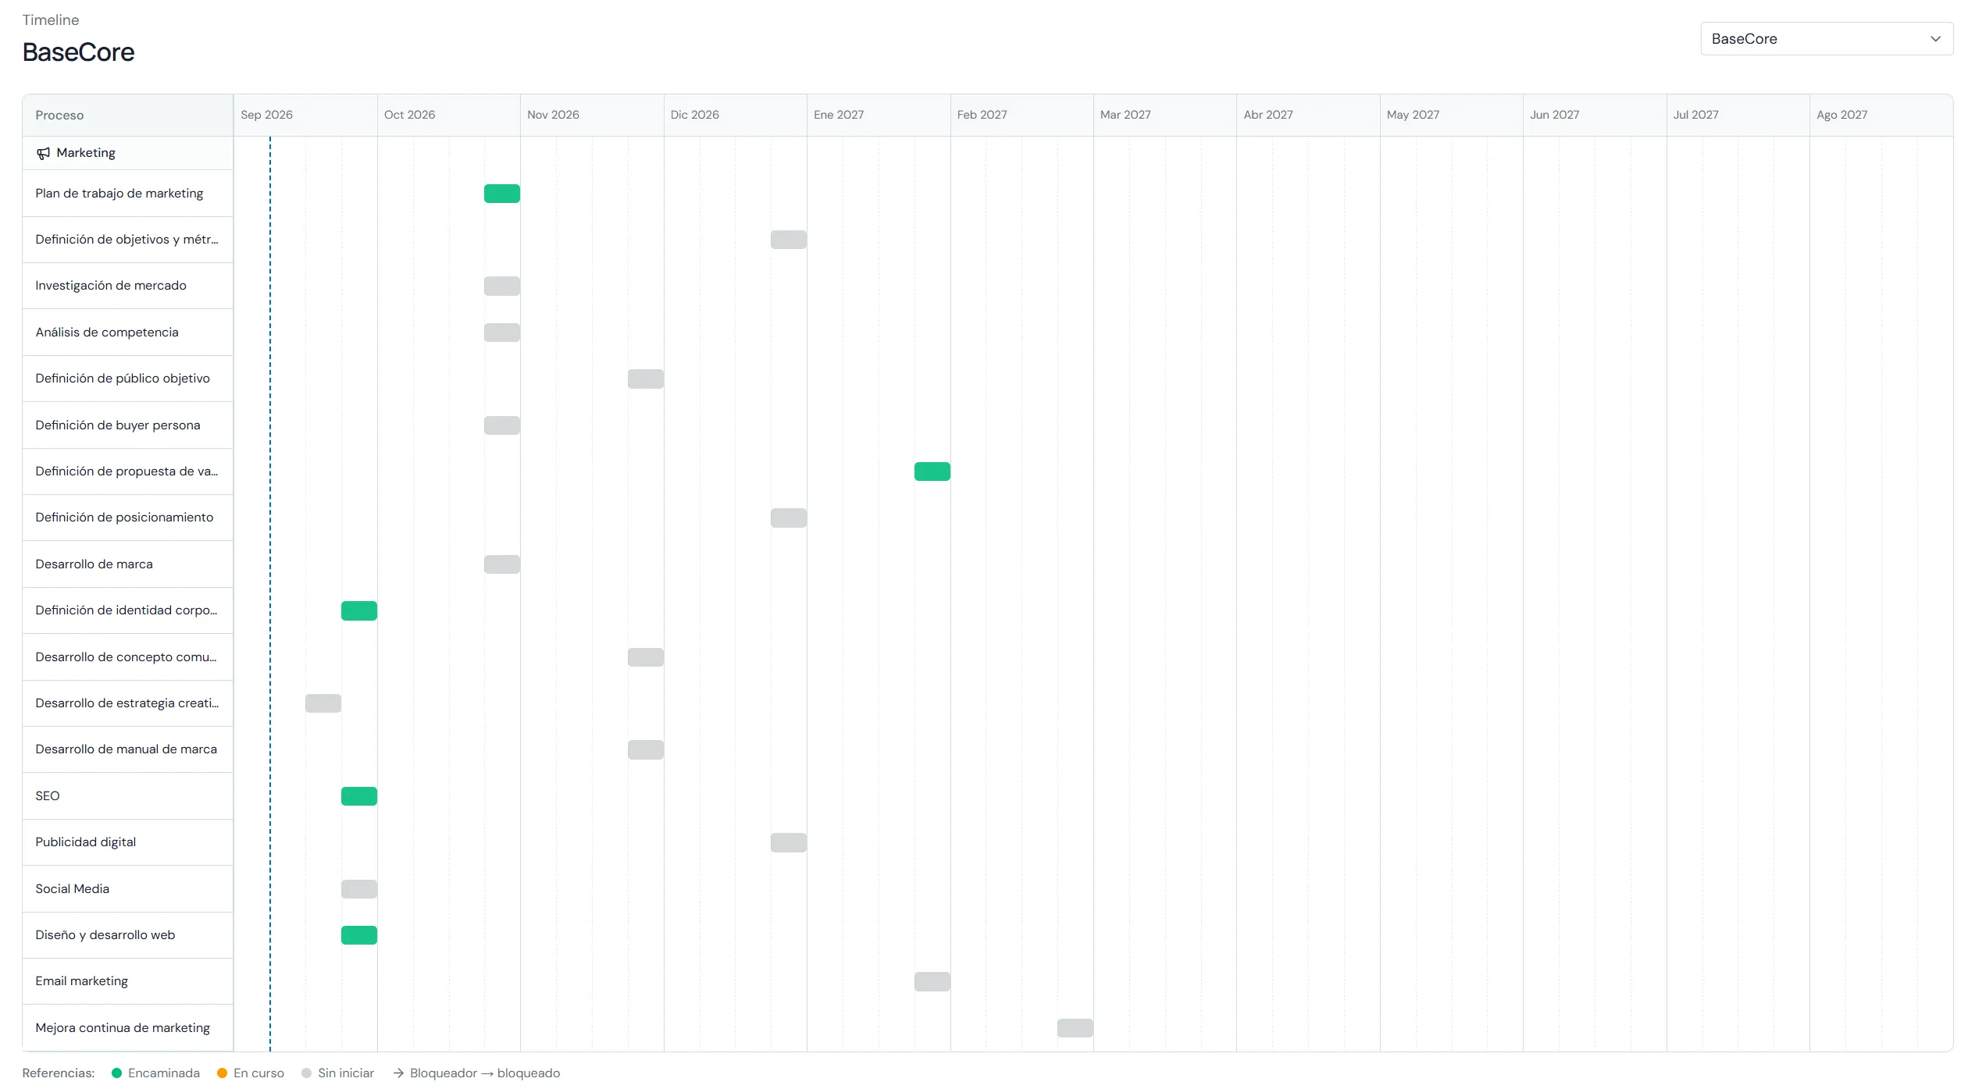The height and width of the screenshot is (1089, 1975).
Task: Select the Investigación de mercado process name
Action: [111, 286]
